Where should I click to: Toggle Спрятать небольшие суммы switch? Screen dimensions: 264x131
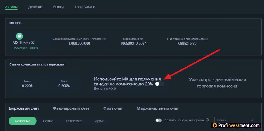point(159,120)
